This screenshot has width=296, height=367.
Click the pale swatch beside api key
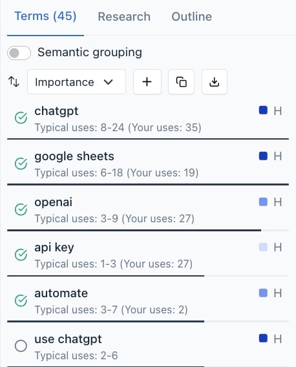[263, 247]
